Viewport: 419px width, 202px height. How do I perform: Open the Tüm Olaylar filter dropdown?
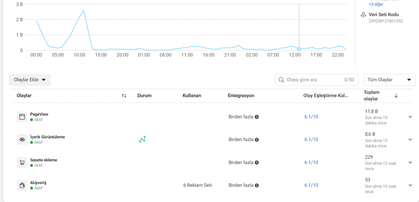pos(389,80)
